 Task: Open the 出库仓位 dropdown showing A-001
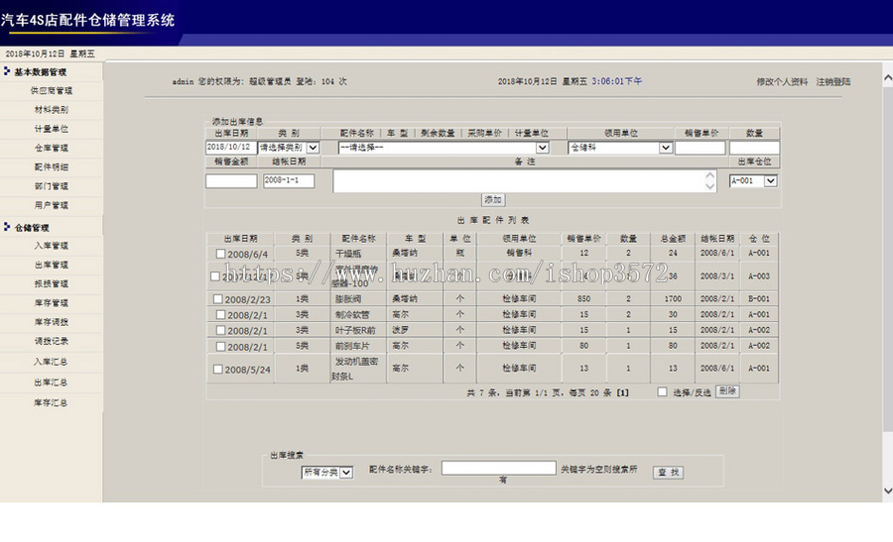pos(753,181)
